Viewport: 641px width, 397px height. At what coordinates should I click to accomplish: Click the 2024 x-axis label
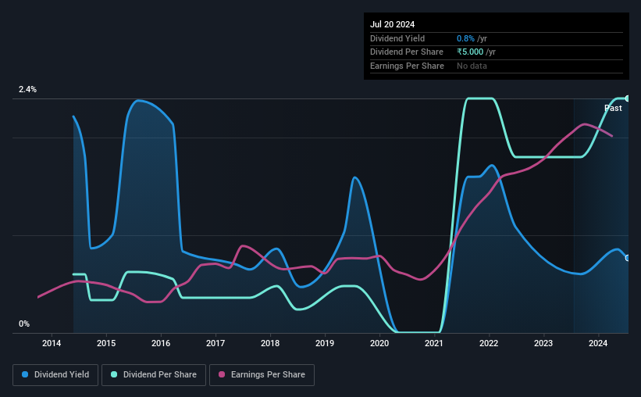tap(597, 343)
